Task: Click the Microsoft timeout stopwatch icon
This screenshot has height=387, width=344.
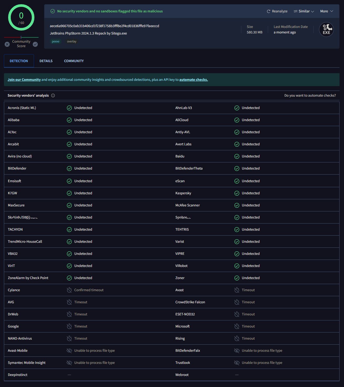Action: (237, 326)
